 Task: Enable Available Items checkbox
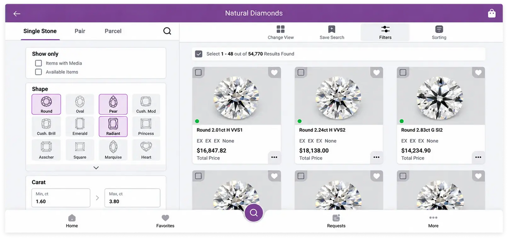39,72
